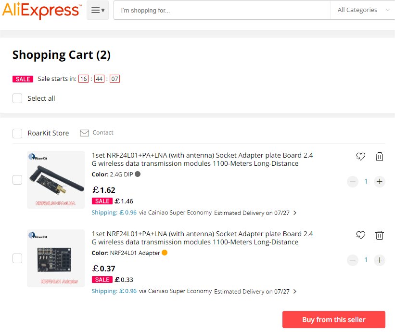The width and height of the screenshot is (395, 335).
Task: Select the NRF24L01 Adapter item checkbox
Action: click(17, 258)
